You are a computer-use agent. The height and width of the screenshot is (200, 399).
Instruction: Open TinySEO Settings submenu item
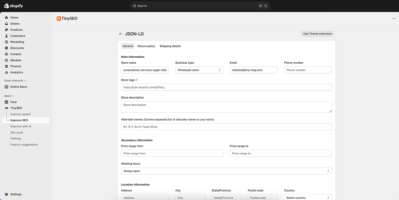point(16,139)
